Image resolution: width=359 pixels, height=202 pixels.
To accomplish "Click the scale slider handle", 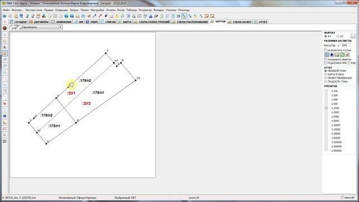I will pyautogui.click(x=326, y=108).
